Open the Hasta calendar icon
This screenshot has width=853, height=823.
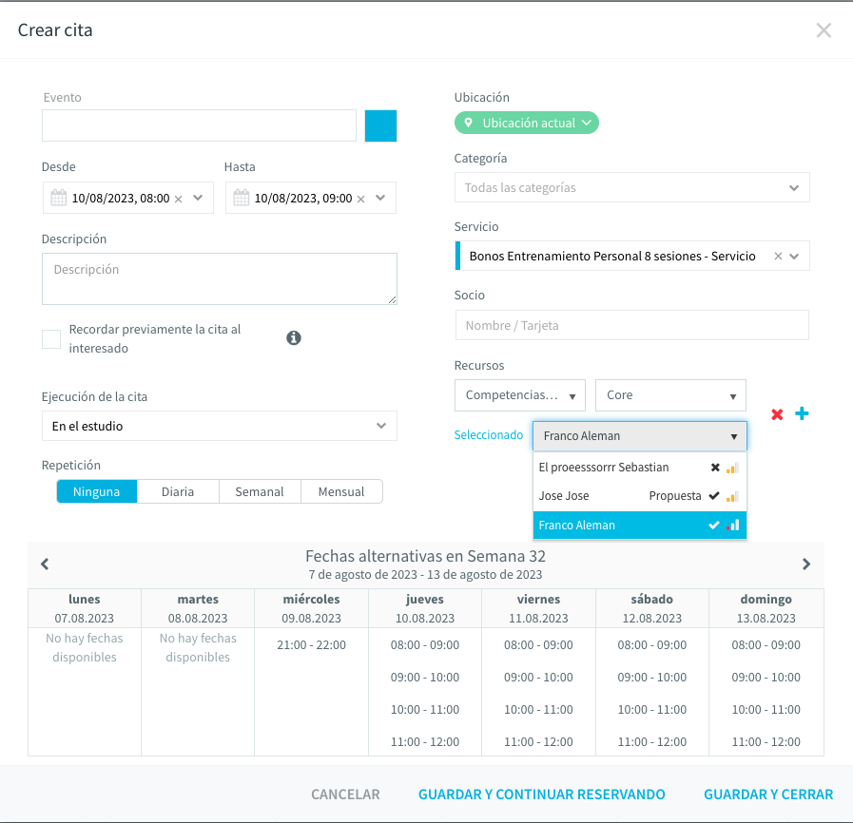point(242,198)
